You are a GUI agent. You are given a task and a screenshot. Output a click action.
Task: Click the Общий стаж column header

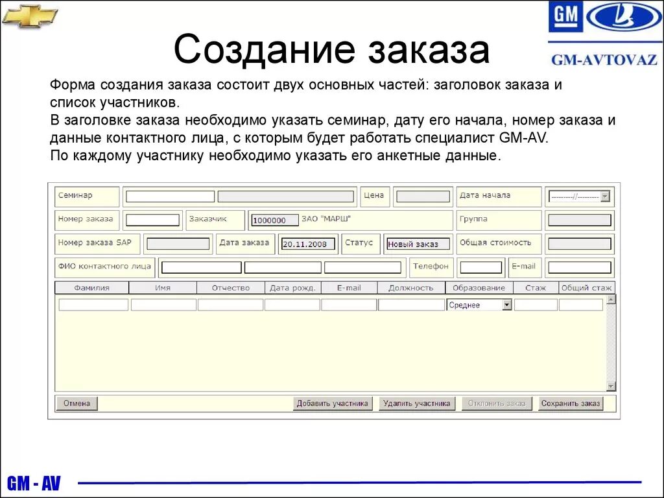click(586, 288)
